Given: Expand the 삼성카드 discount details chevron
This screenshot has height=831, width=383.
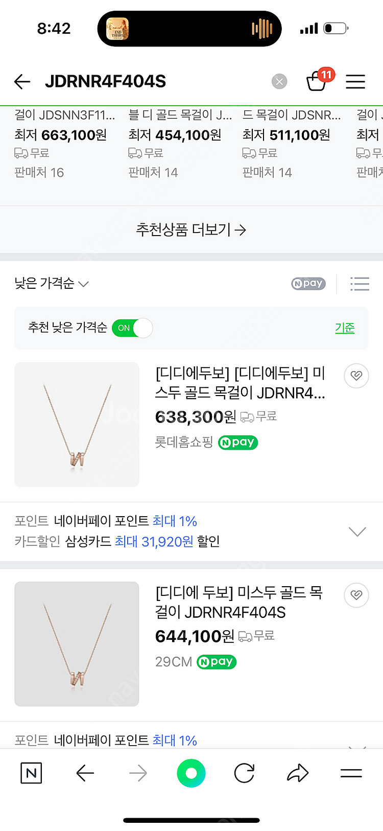Looking at the screenshot, I should point(357,532).
